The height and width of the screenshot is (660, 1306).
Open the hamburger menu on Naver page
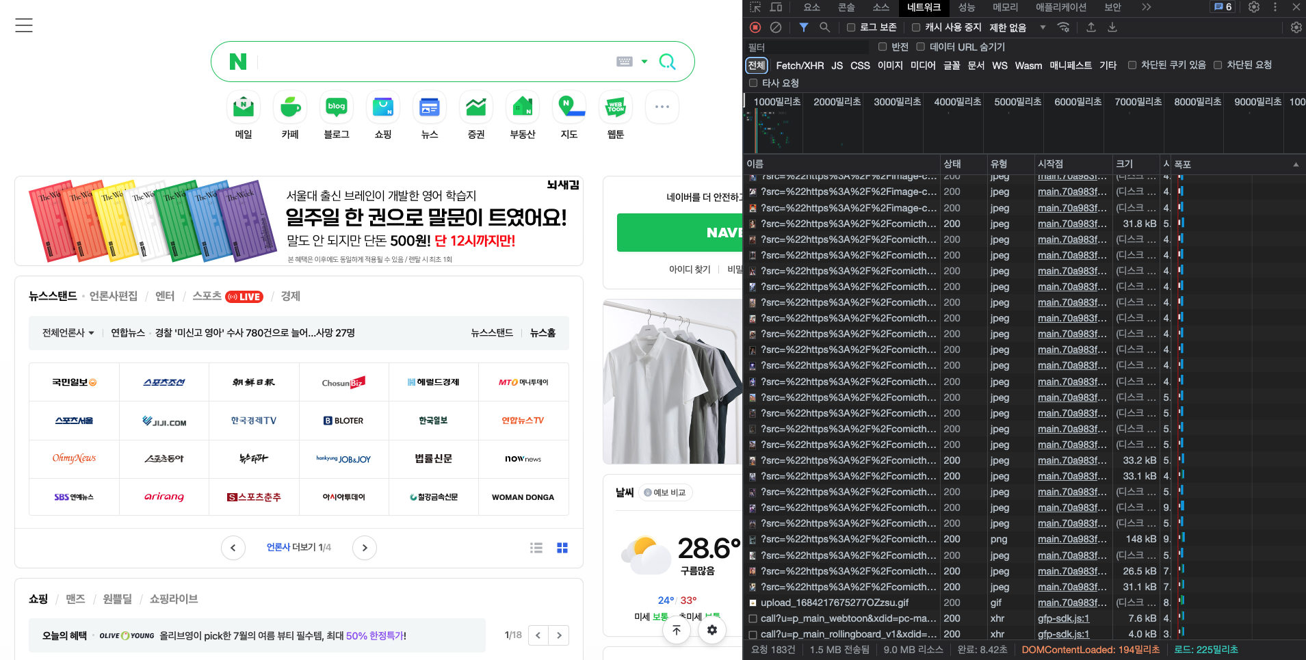[x=24, y=25]
